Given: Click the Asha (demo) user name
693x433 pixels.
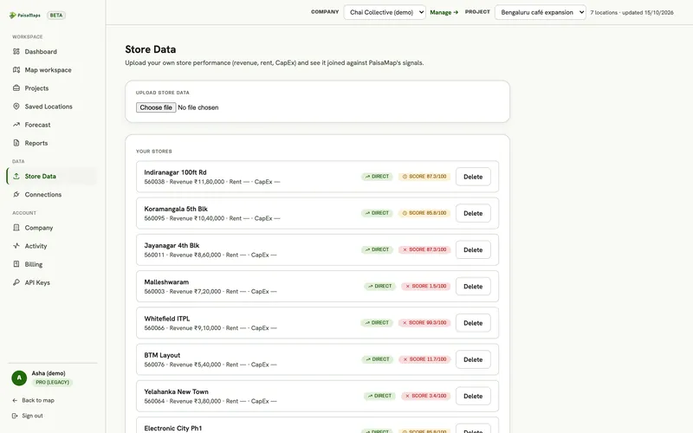Looking at the screenshot, I should point(49,373).
